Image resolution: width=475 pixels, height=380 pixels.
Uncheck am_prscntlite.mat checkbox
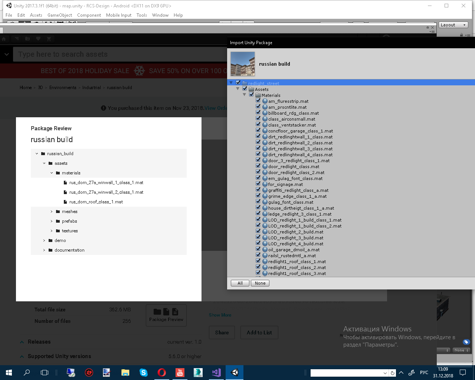[258, 107]
